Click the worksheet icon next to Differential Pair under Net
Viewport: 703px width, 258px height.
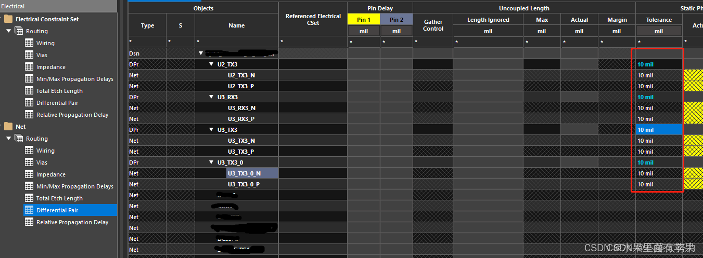29,210
